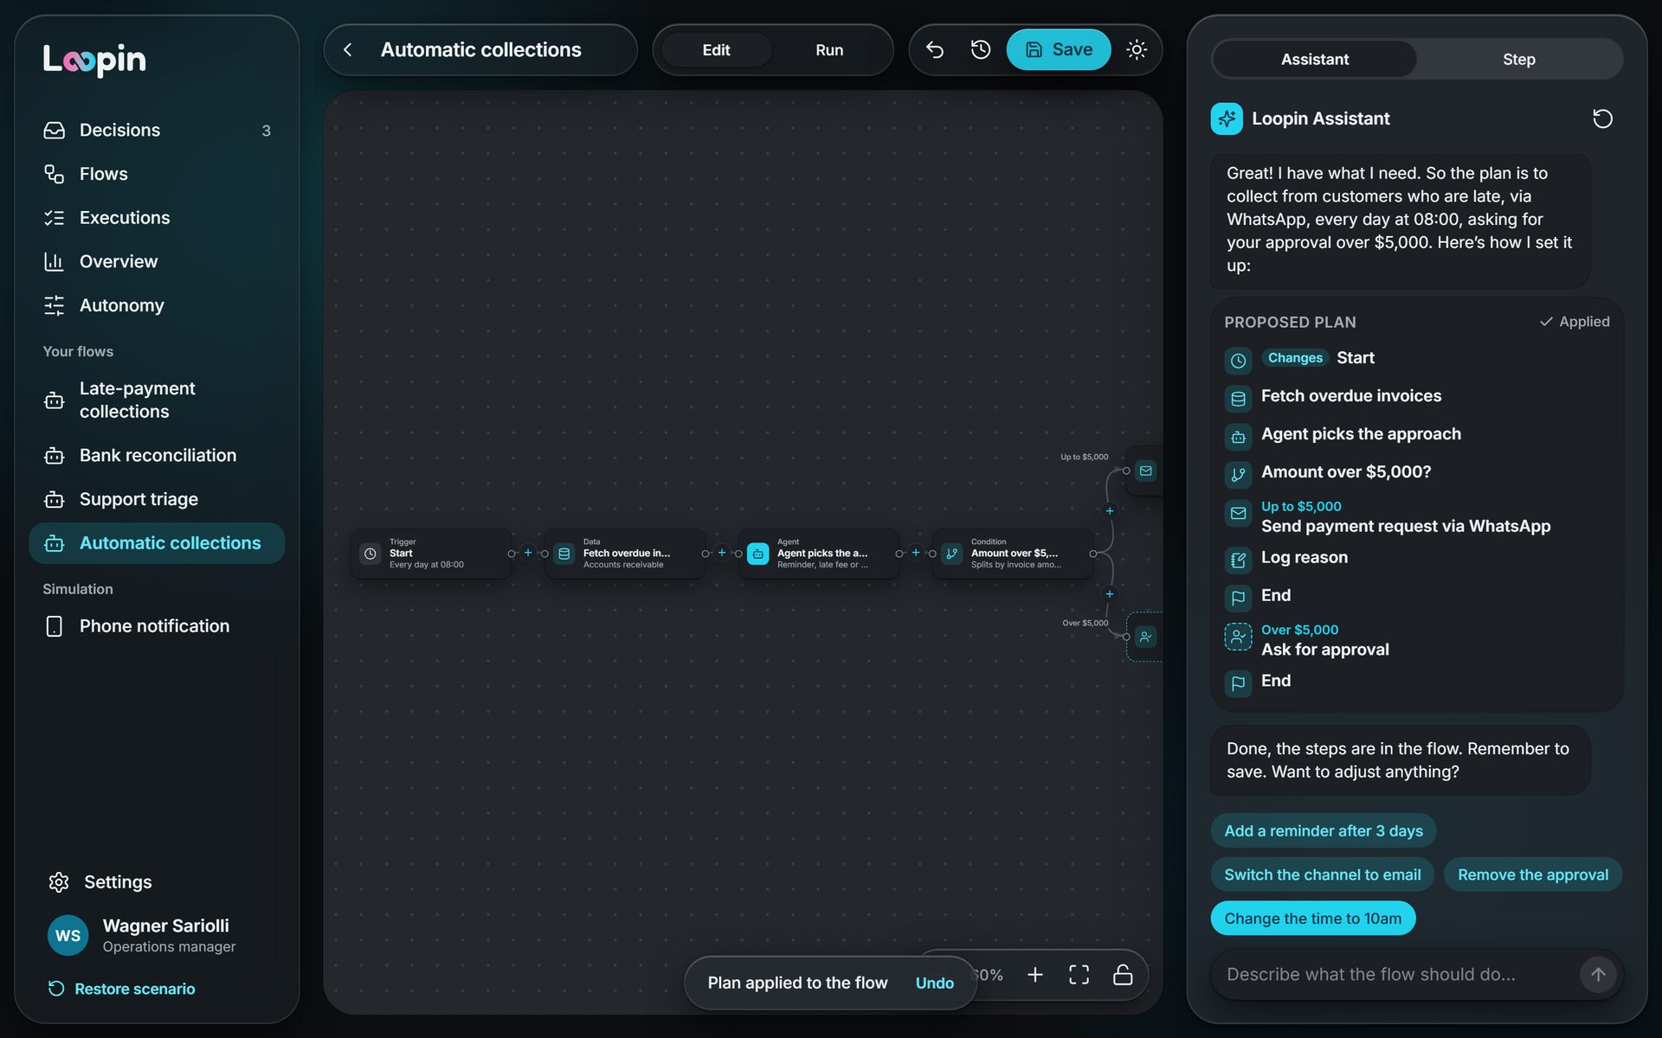Select the Assistant tab
1662x1038 pixels.
[1315, 59]
